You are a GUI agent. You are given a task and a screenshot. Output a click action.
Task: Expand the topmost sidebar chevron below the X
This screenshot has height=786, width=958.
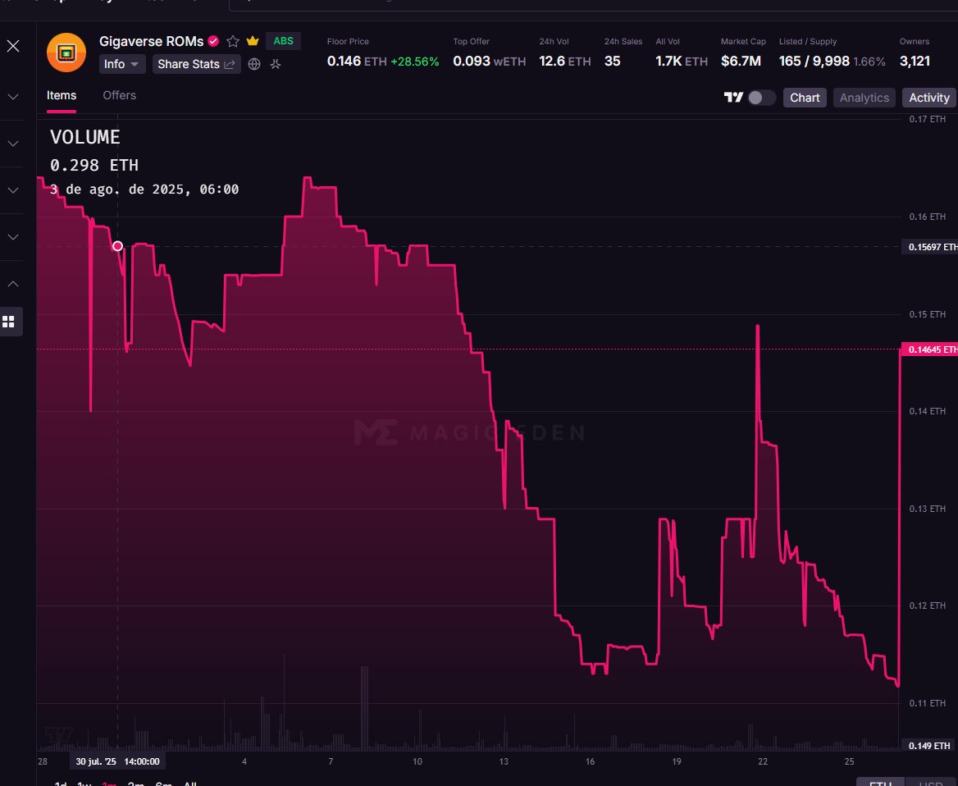tap(13, 97)
